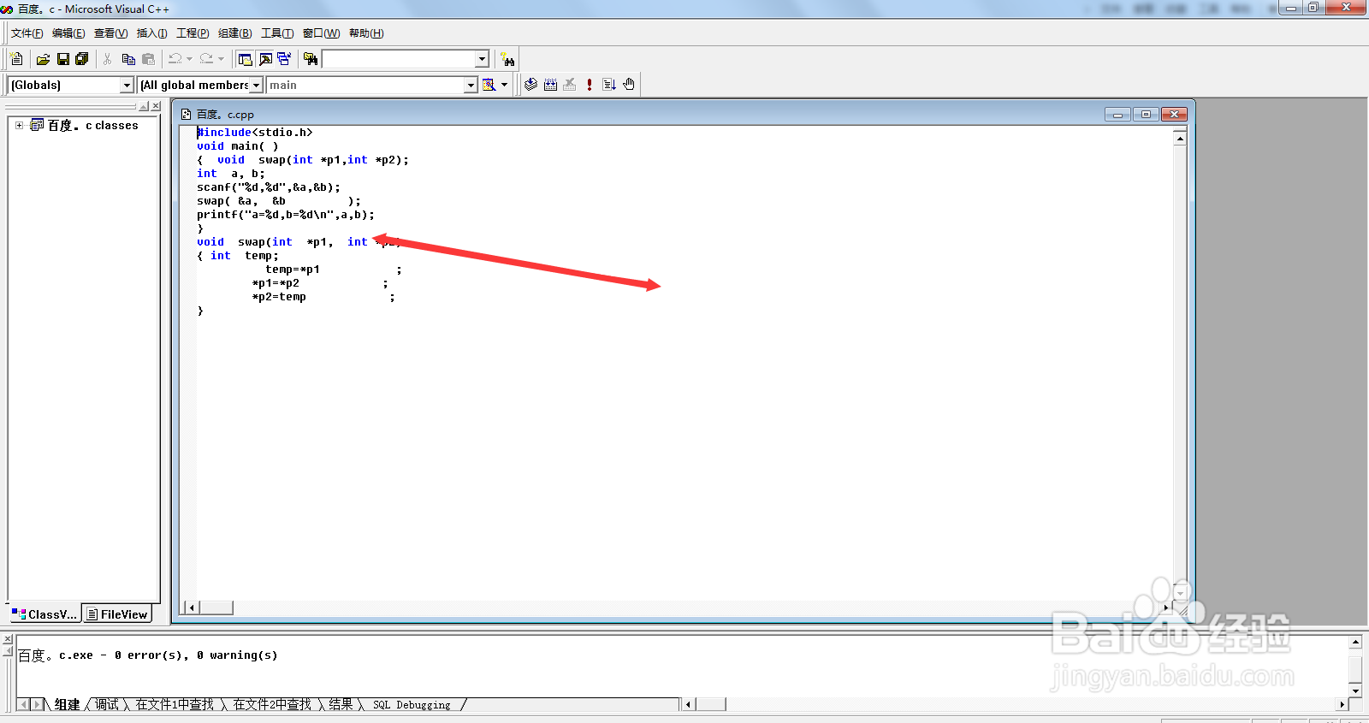Click the Find in Files icon
1369x723 pixels.
tap(311, 59)
